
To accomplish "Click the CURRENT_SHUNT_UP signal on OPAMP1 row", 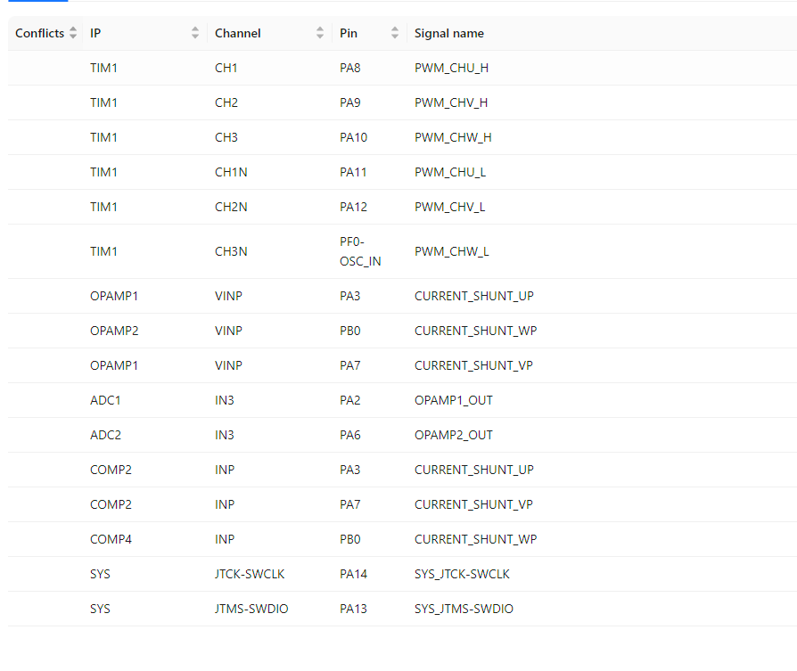I will click(473, 296).
